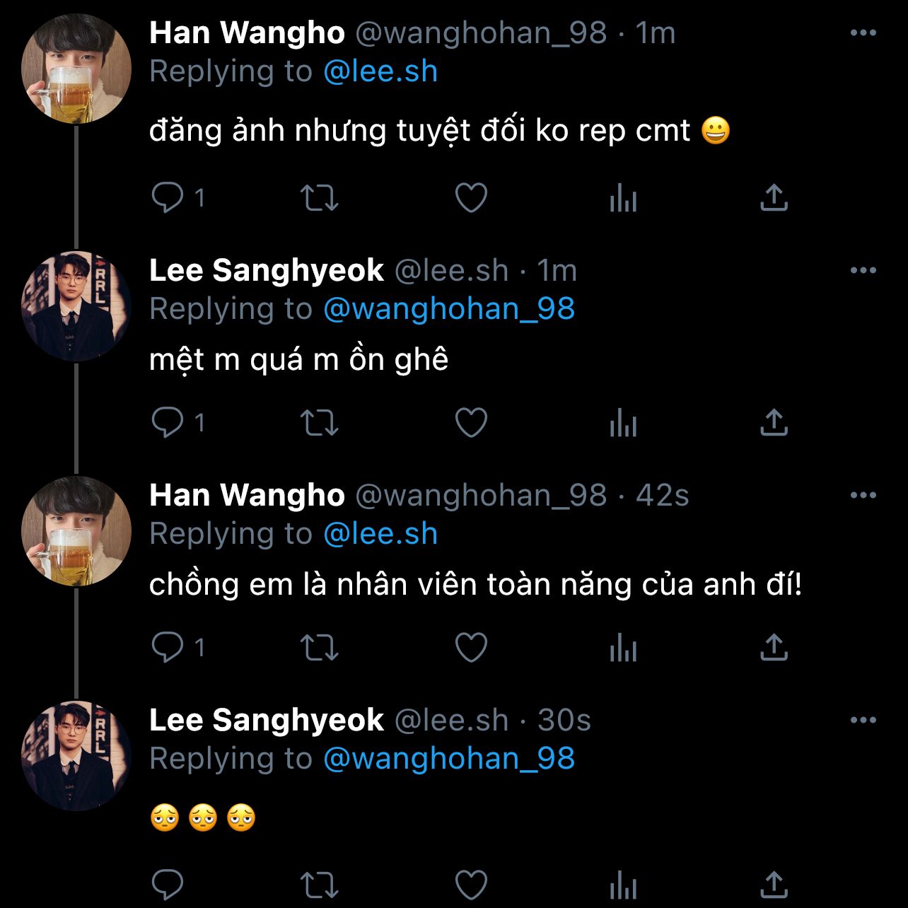Open more options on Lee Sanghyeok's 1m tweet
The image size is (908, 908).
tap(863, 271)
